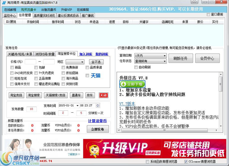Select the 淘宝搜索卡位 tab
Screen dimensions: 229x166
(66, 54)
